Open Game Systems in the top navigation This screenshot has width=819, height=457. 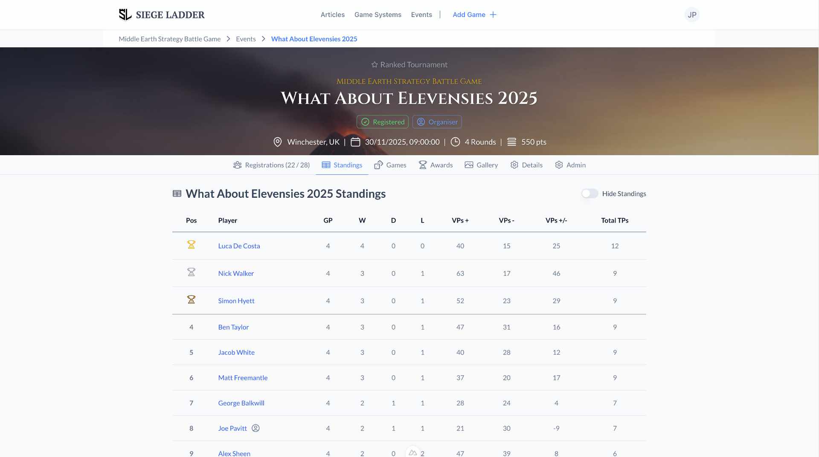pyautogui.click(x=378, y=14)
